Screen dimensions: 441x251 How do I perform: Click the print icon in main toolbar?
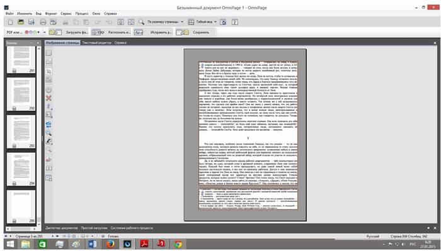[x=43, y=22]
